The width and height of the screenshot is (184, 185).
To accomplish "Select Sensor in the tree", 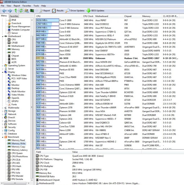I will coord(15,33).
